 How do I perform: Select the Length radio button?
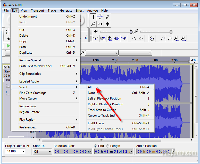[108, 146]
